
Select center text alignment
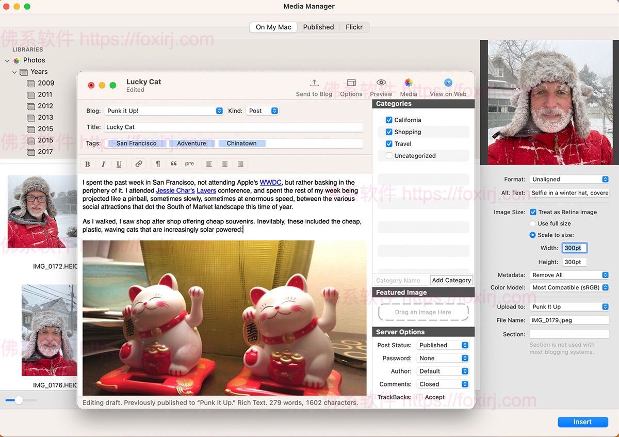pyautogui.click(x=225, y=164)
